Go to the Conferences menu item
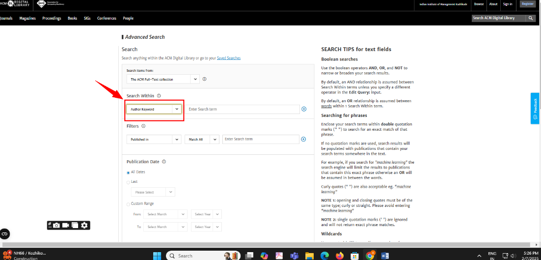The height and width of the screenshot is (260, 541). [107, 18]
